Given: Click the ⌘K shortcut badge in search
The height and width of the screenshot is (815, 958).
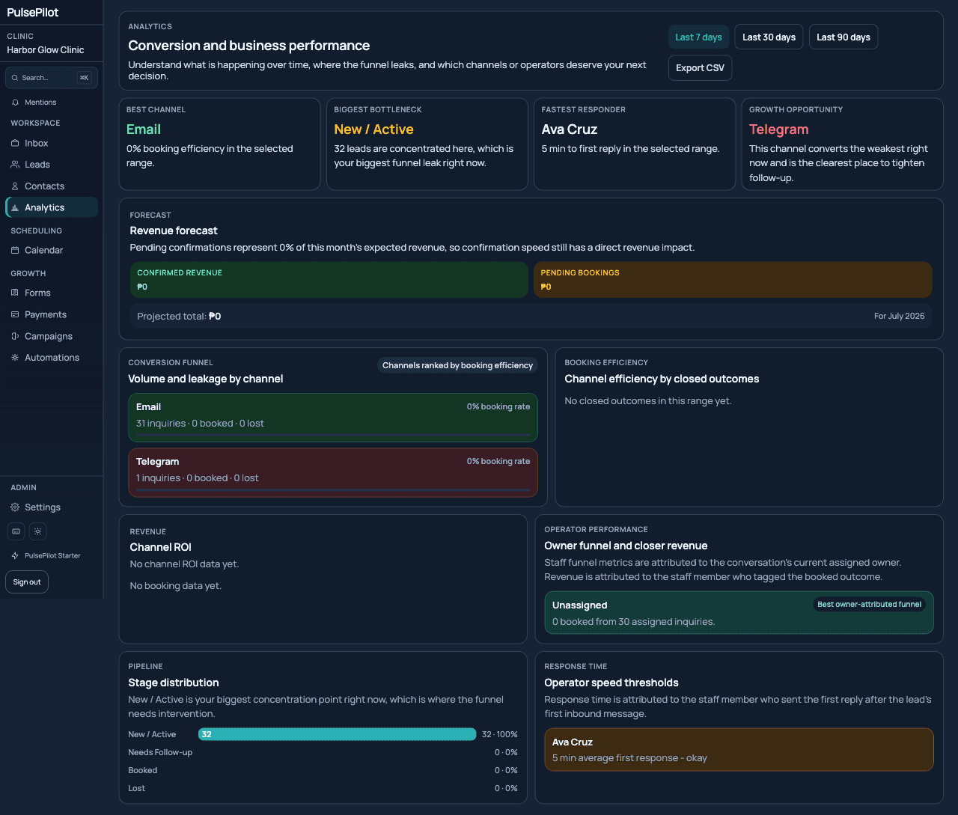Looking at the screenshot, I should tap(84, 77).
